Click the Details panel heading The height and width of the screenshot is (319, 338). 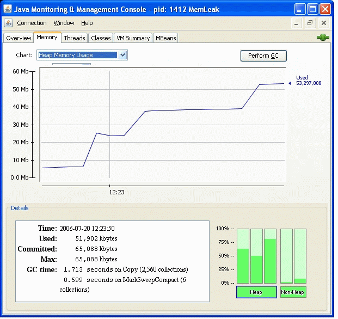20,208
